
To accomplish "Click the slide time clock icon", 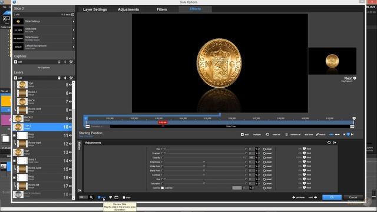I will pyautogui.click(x=72, y=15).
